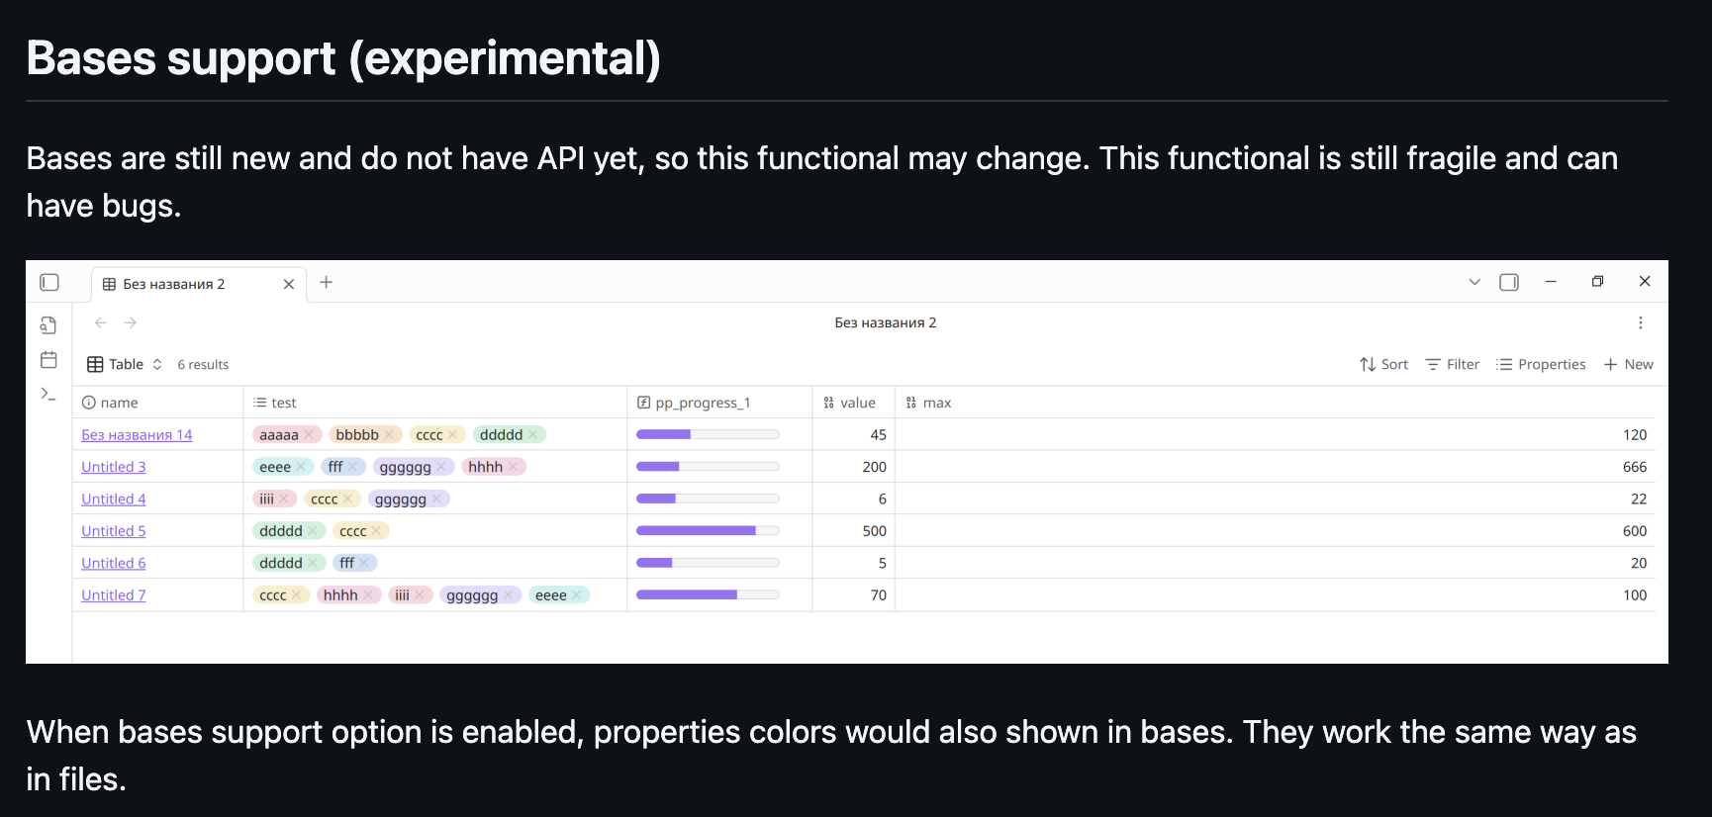Open the Sort options
The image size is (1712, 817).
tap(1383, 364)
